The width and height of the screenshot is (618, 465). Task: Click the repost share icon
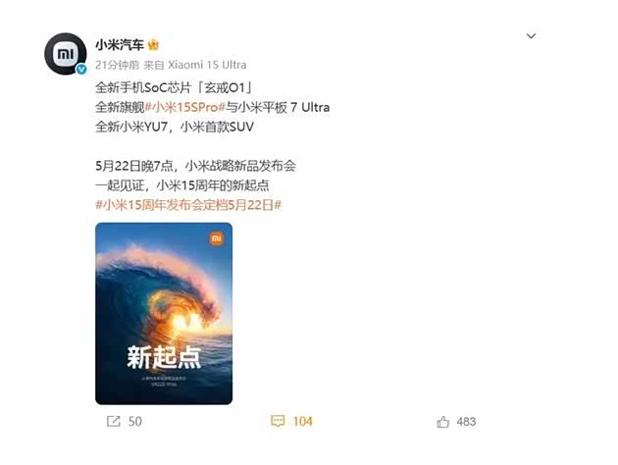click(114, 421)
